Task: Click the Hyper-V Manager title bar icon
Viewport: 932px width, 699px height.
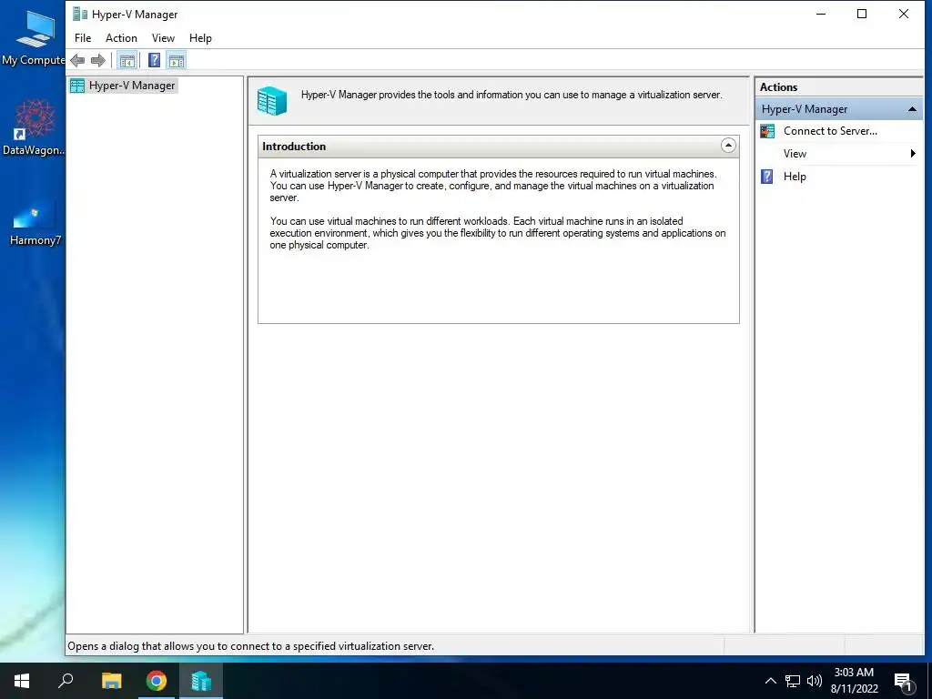Action: coord(80,14)
